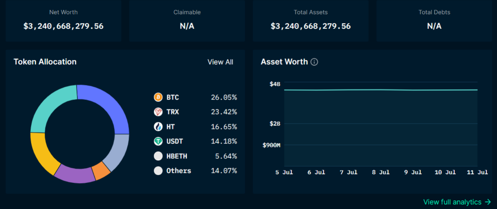
Task: Click the 8 Jul x-axis date
Action: point(381,172)
